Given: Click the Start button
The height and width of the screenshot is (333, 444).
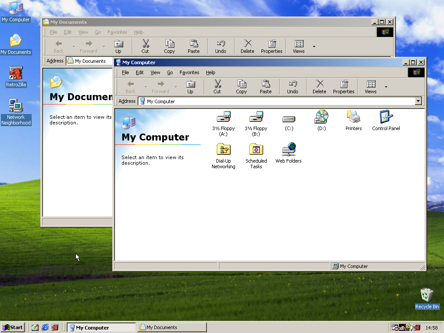Looking at the screenshot, I should 13,327.
